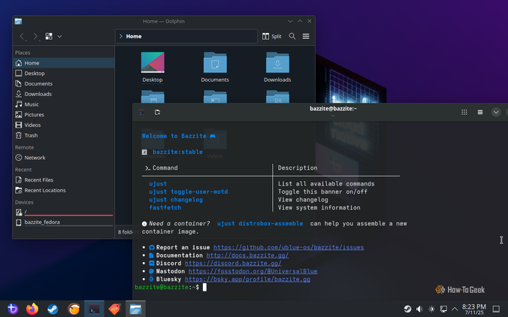This screenshot has width=508, height=317.
Task: Click the Home breadcrumb in Dolphin location bar
Action: (134, 36)
